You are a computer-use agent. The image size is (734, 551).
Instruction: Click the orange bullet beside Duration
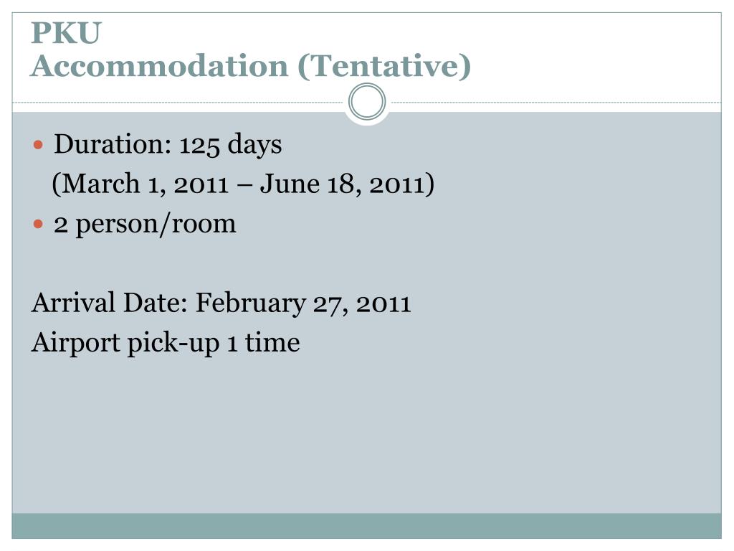point(39,144)
